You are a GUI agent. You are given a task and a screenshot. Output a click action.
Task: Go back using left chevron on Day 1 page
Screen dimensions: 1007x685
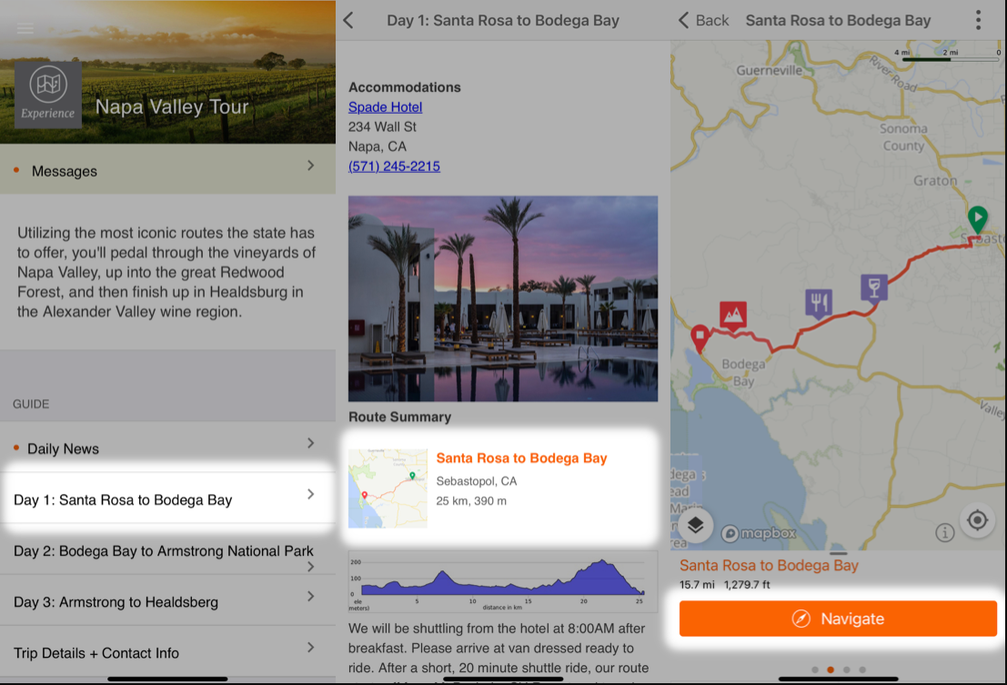[x=348, y=20]
